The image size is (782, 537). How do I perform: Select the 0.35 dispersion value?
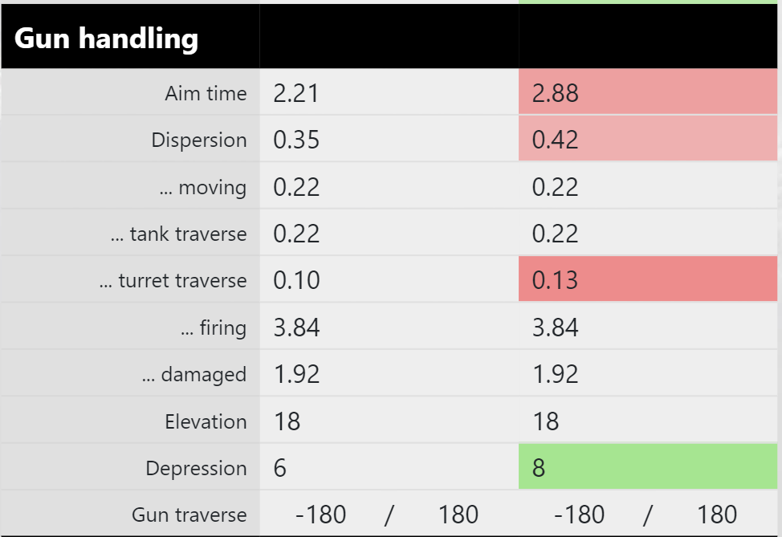tap(296, 140)
